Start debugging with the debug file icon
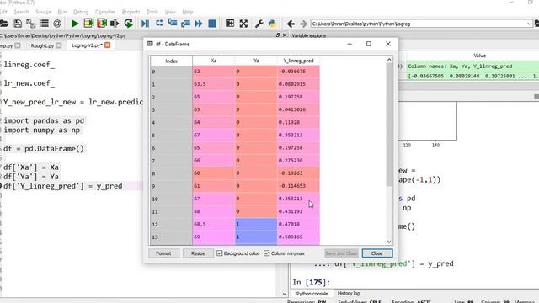This screenshot has width=539, height=303. (145, 24)
